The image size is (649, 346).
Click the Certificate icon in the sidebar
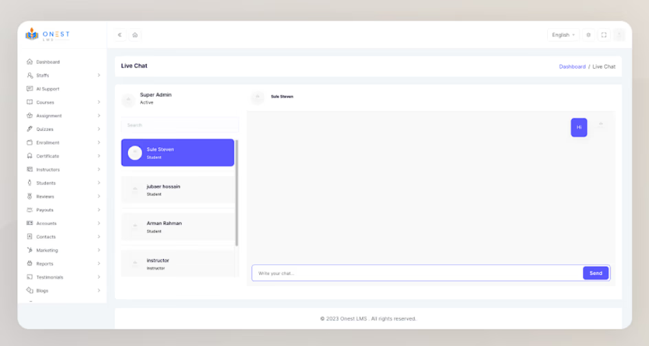[30, 156]
